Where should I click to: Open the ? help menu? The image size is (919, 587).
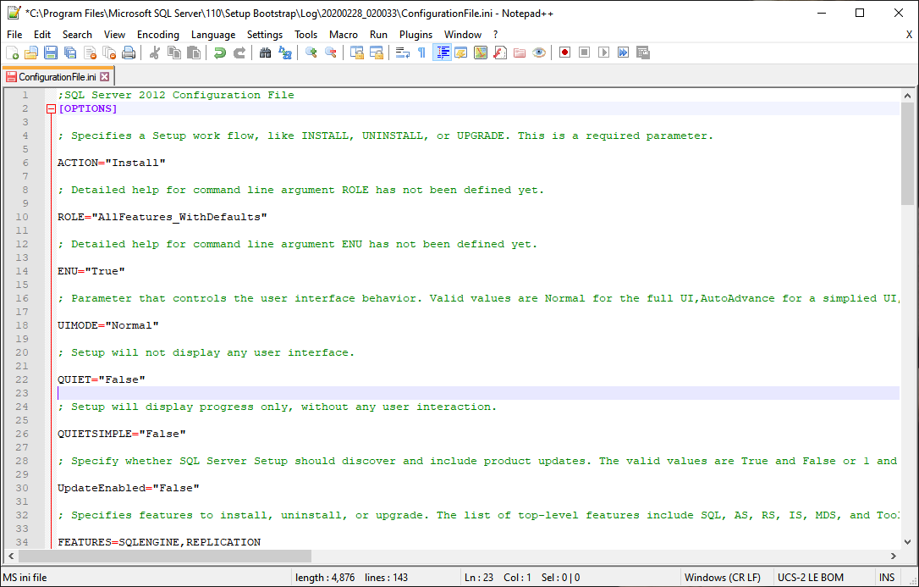tap(495, 35)
